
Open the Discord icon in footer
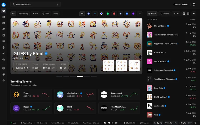(105, 123)
